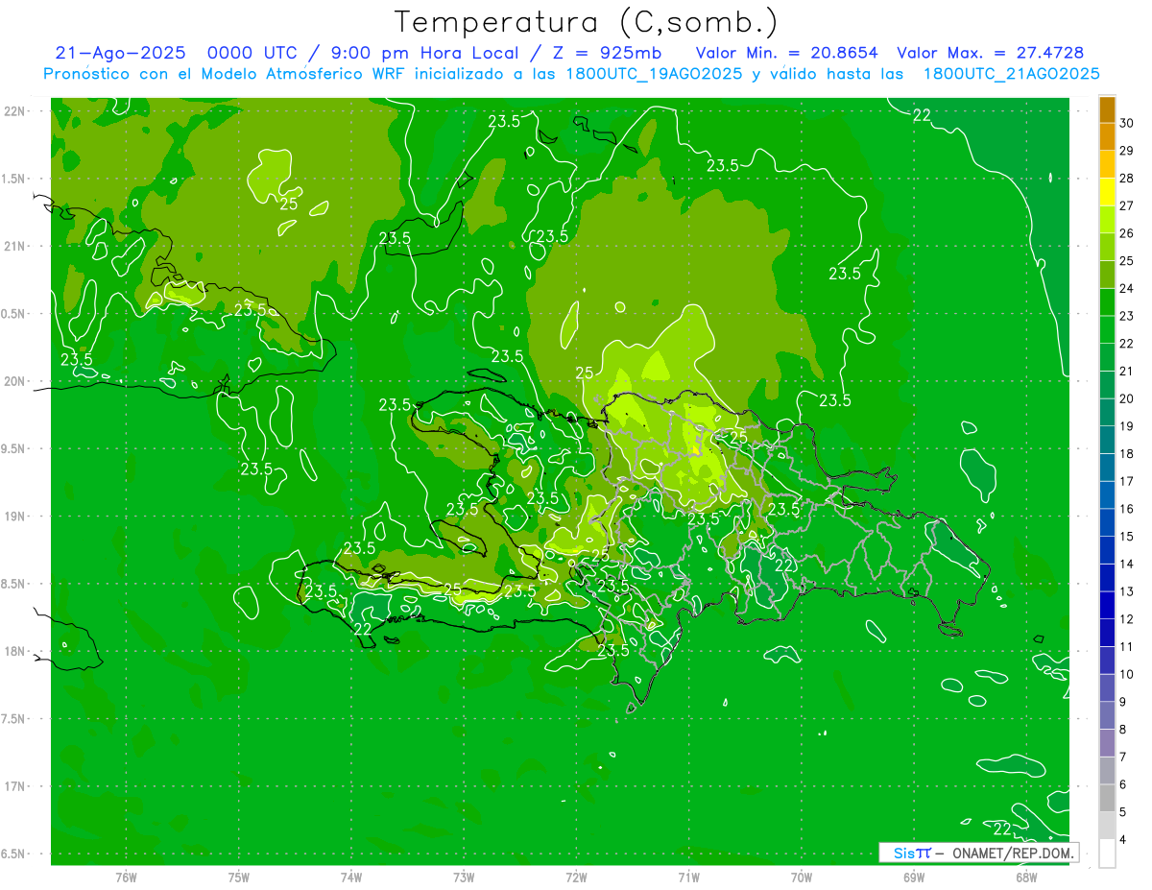Viewport: 1152px width, 890px height.
Task: Click the '12' value on the color scale
Action: pos(1127,619)
